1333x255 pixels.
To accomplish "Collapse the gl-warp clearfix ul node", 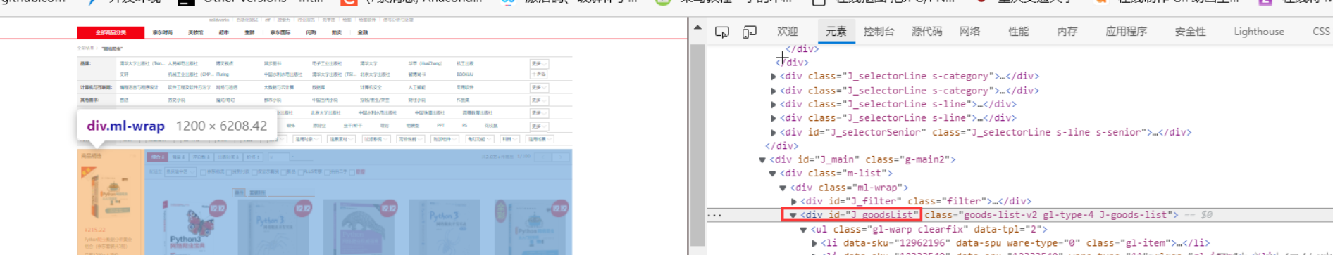I will click(803, 229).
